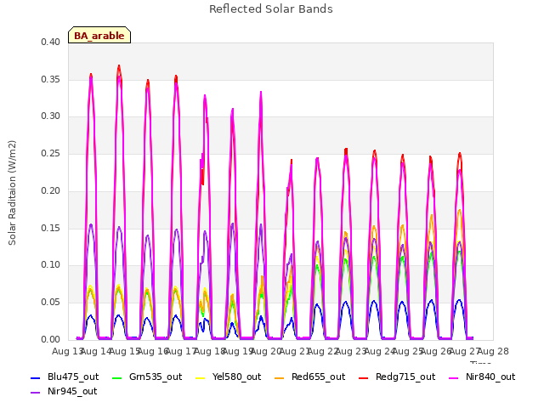The height and width of the screenshot is (408, 544).
Task: Click the 0.00 y-axis tick label
Action: (x=51, y=340)
